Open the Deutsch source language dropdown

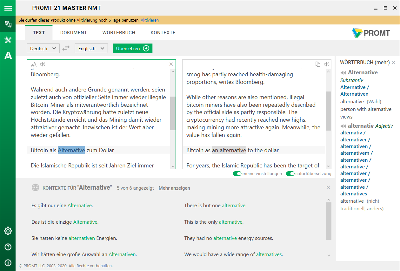coord(43,48)
